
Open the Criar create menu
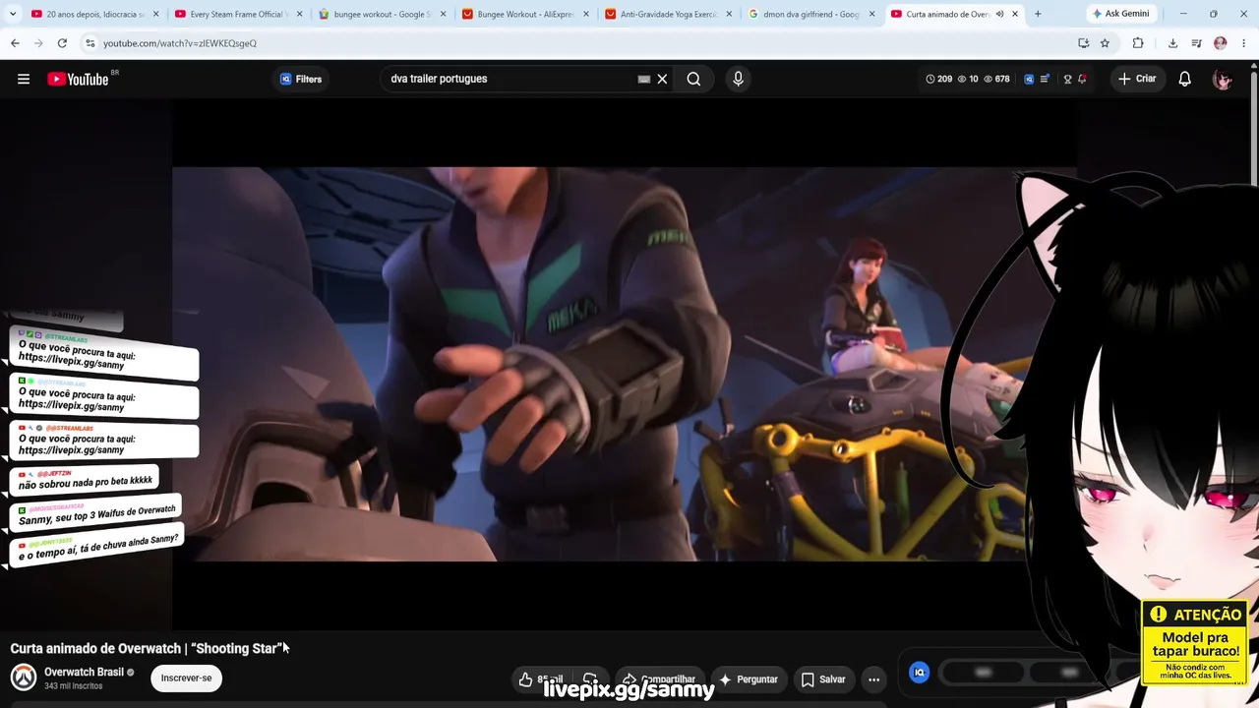tap(1137, 79)
